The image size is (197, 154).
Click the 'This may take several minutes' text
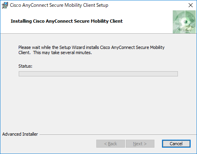point(62,53)
